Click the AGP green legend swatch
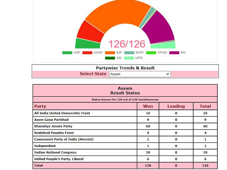The height and width of the screenshot is (170, 227). pyautogui.click(x=67, y=53)
